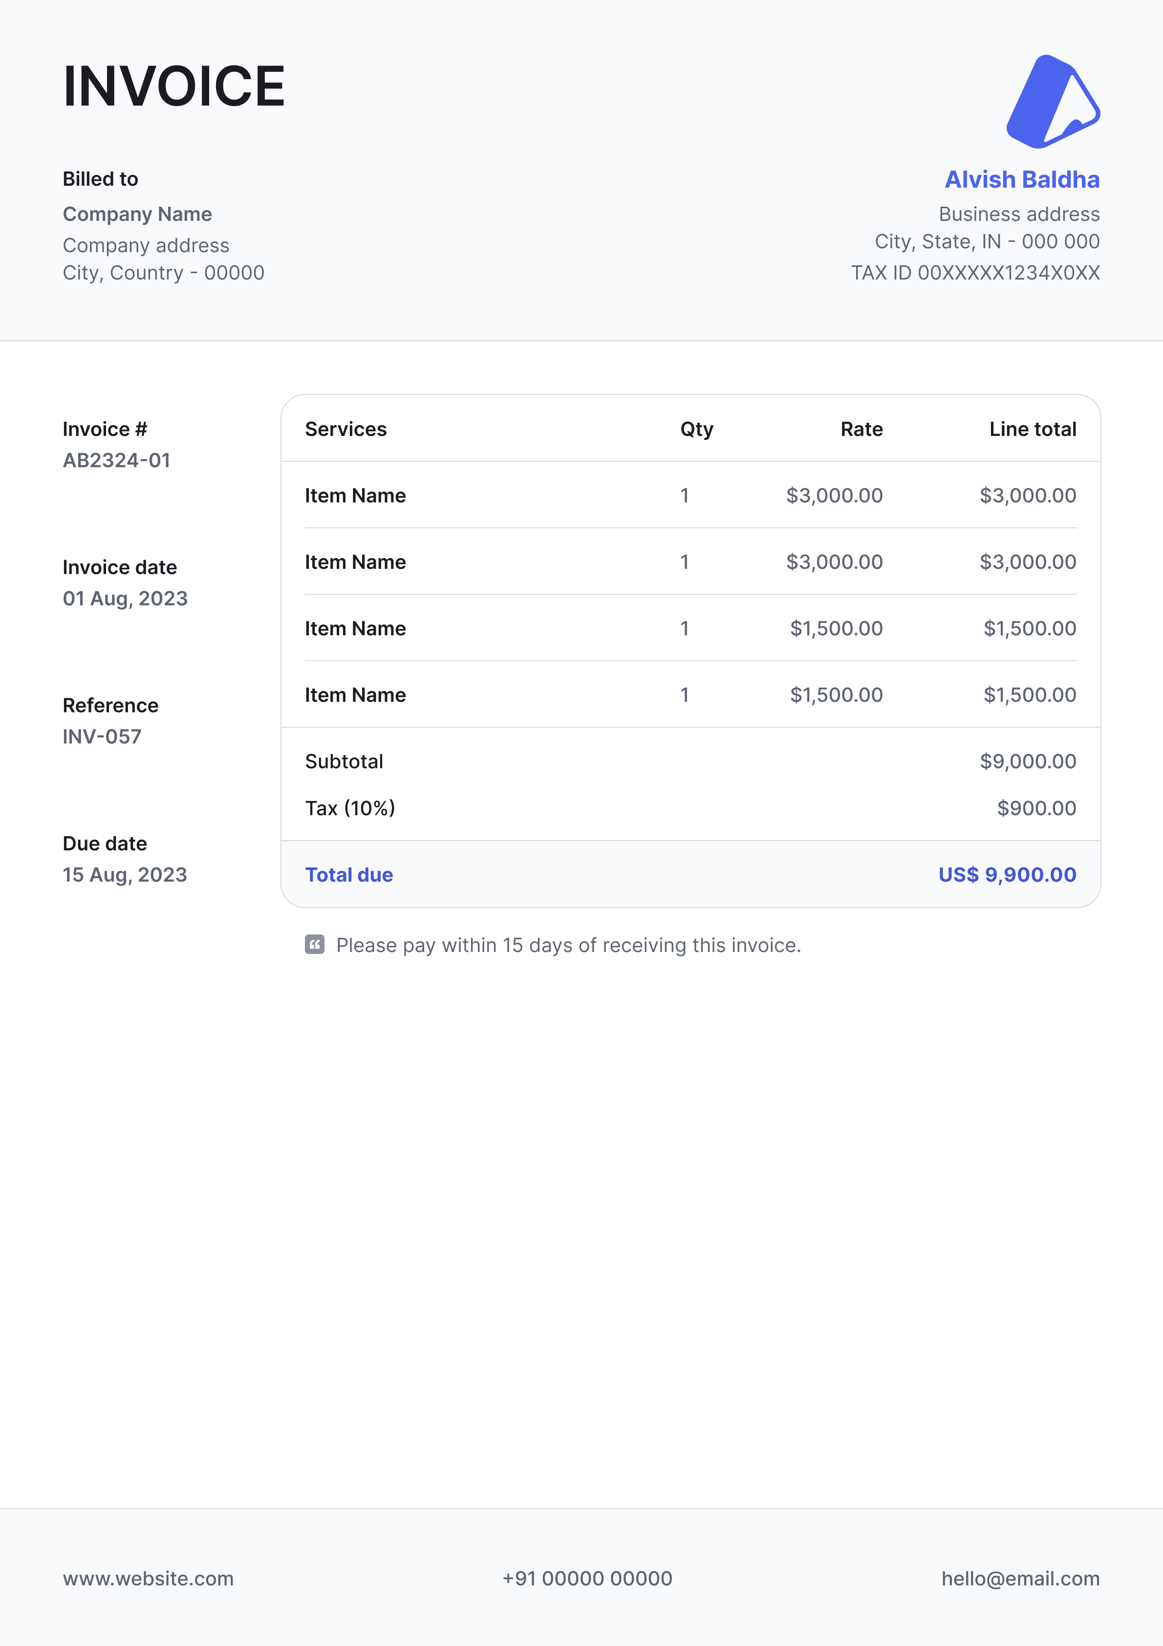
Task: Click the INVOICE heading
Action: 174,87
